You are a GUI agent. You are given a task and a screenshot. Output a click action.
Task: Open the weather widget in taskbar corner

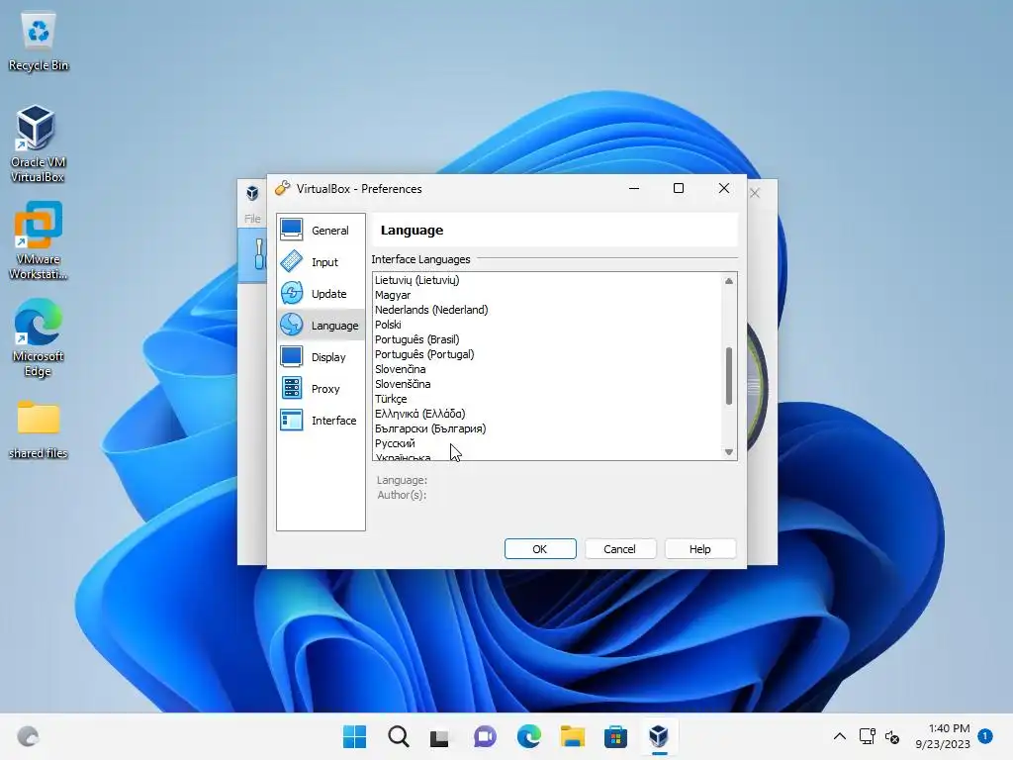(28, 736)
